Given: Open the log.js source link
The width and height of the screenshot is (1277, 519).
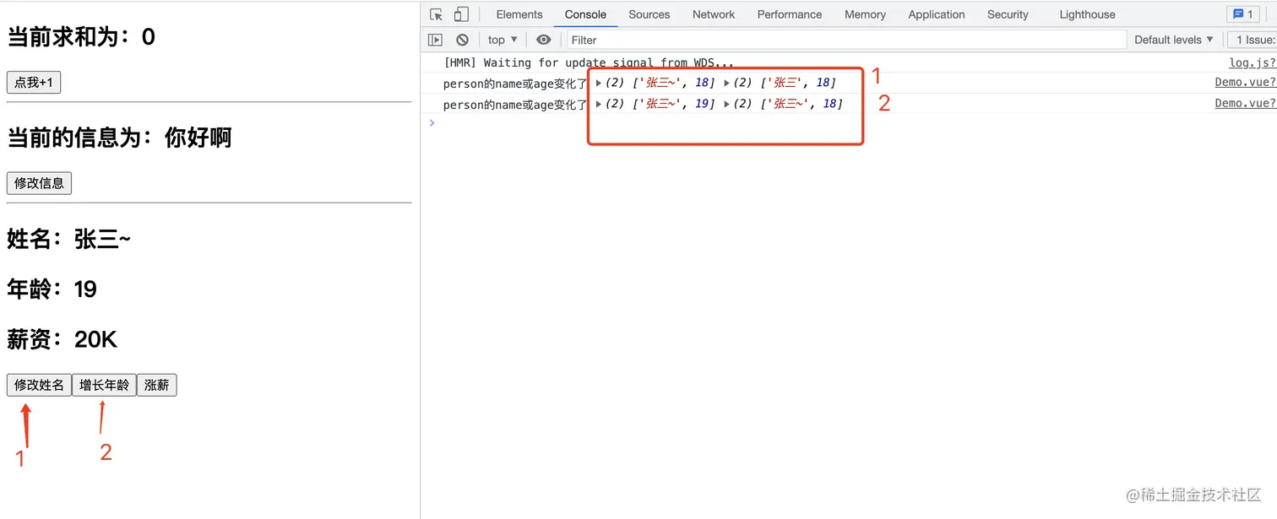Looking at the screenshot, I should point(1253,62).
